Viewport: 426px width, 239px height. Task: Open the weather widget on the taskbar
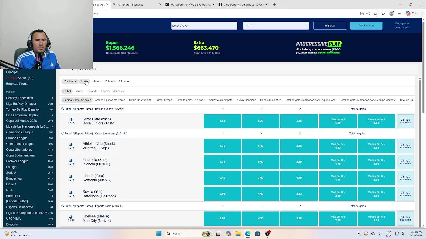(16, 234)
